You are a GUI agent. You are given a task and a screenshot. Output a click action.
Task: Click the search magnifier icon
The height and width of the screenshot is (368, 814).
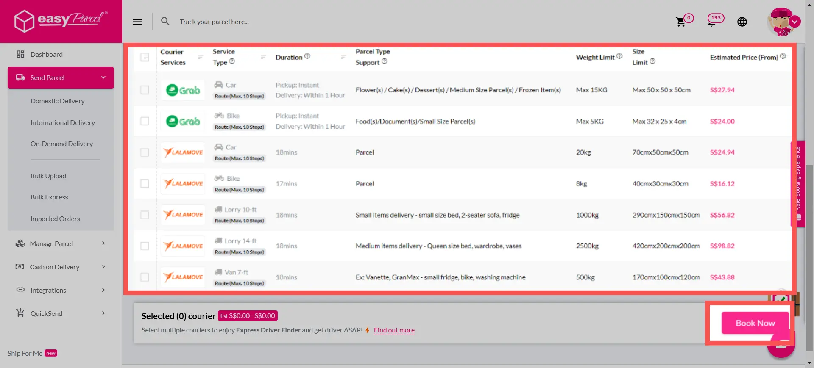click(x=165, y=21)
